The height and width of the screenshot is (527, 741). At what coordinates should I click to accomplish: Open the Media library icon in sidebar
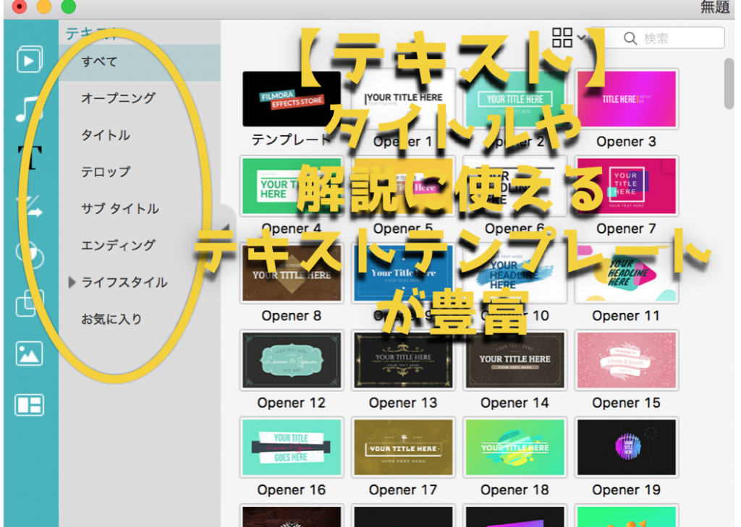pyautogui.click(x=30, y=59)
